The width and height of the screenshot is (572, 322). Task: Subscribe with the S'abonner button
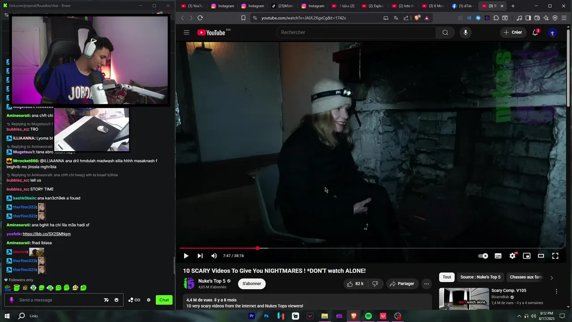coord(252,284)
